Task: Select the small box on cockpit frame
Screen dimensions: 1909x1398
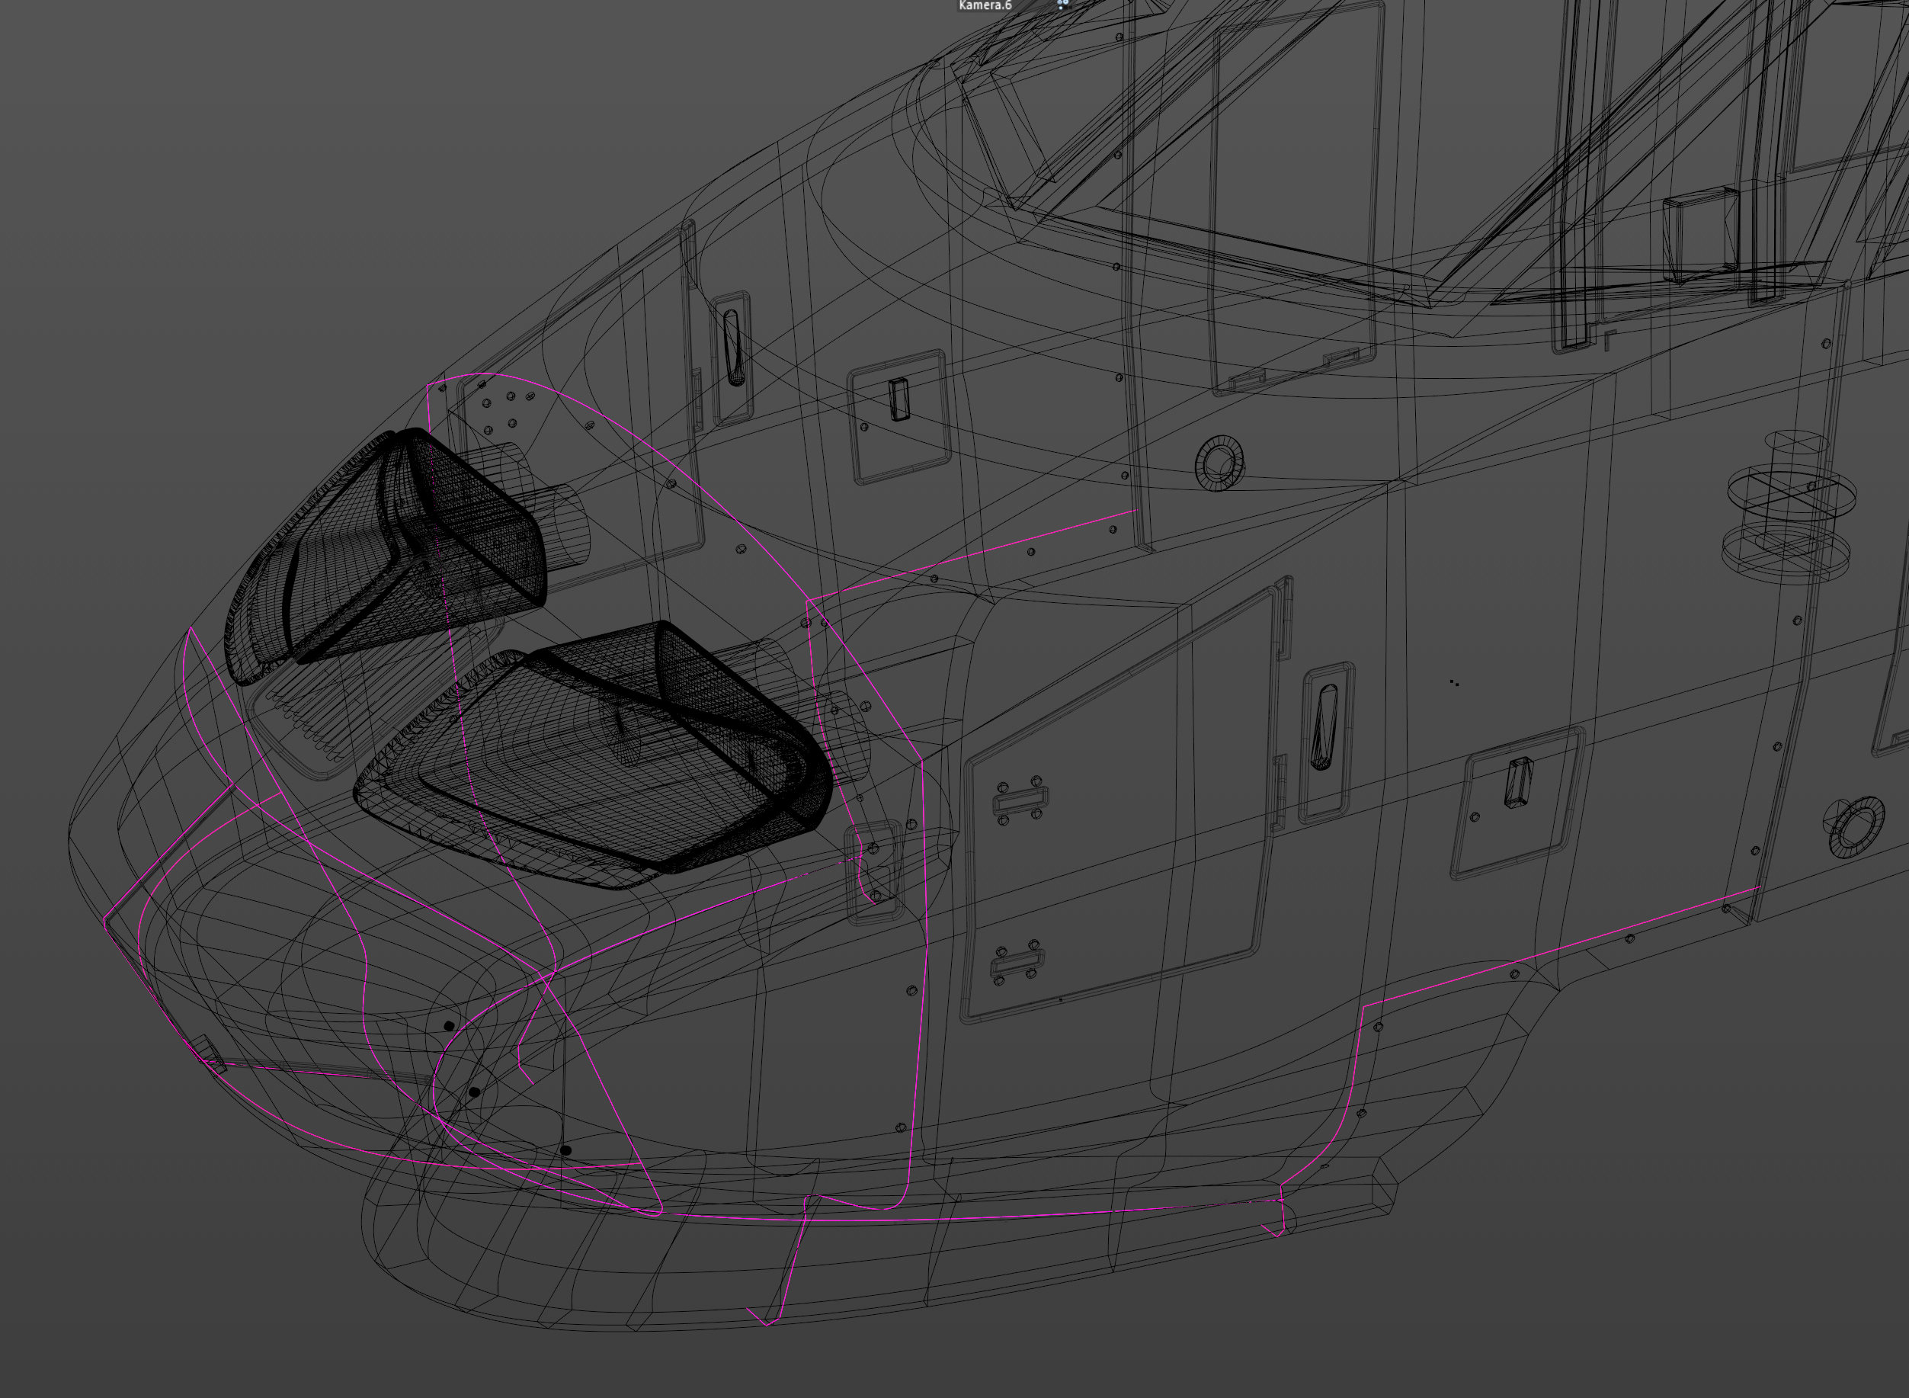Action: pos(1700,236)
